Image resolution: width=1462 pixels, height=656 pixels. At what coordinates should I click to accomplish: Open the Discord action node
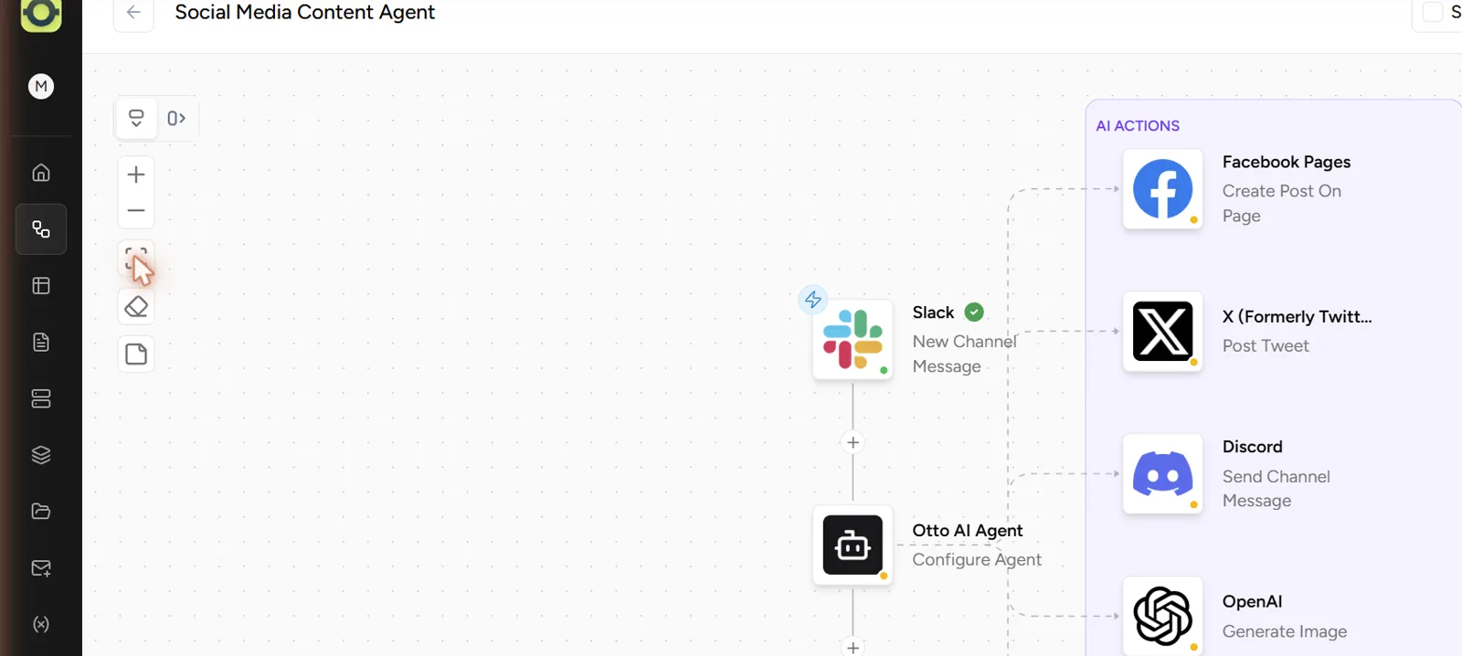pyautogui.click(x=1162, y=474)
